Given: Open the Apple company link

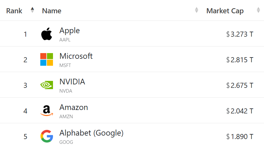Looking at the screenshot, I should tap(69, 31).
